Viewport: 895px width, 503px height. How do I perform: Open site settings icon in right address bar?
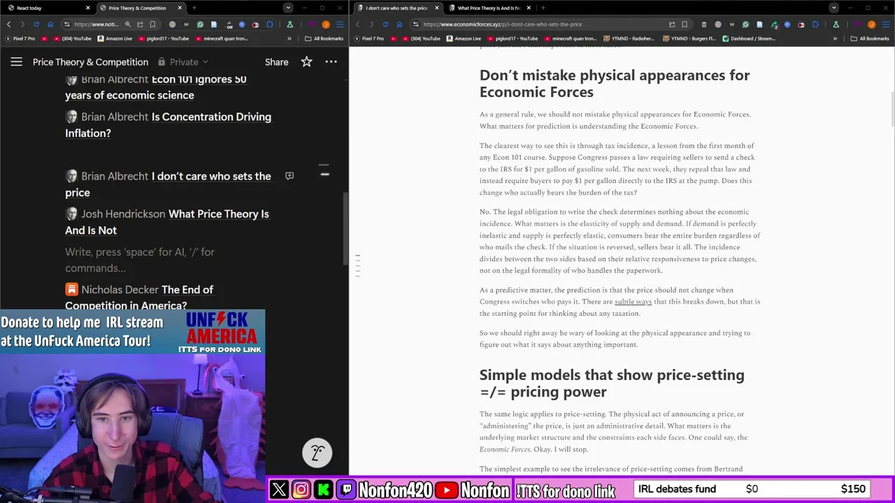pyautogui.click(x=415, y=24)
